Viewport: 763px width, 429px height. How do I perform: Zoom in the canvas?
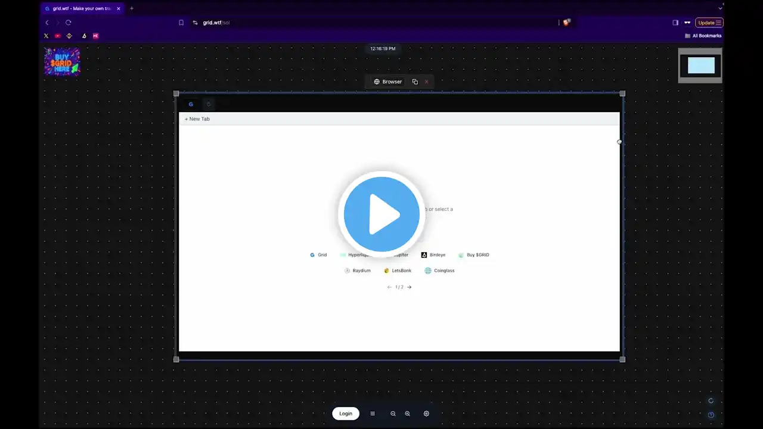pyautogui.click(x=407, y=414)
